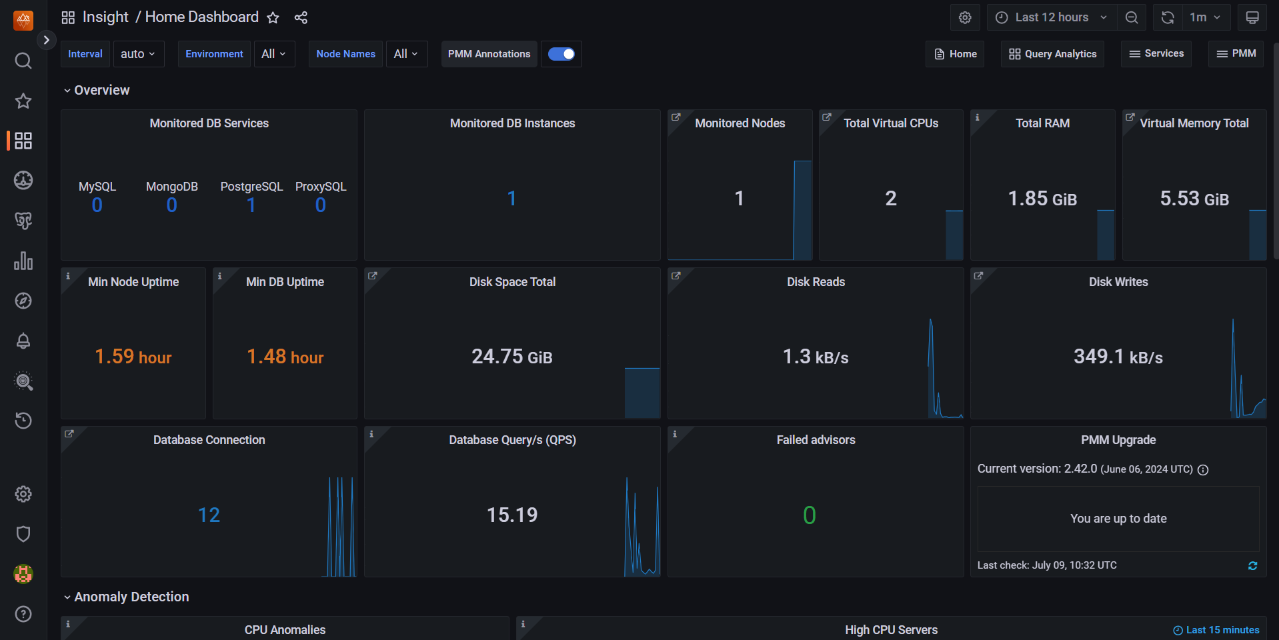Open the Interval auto dropdown
This screenshot has width=1279, height=640.
click(x=137, y=54)
